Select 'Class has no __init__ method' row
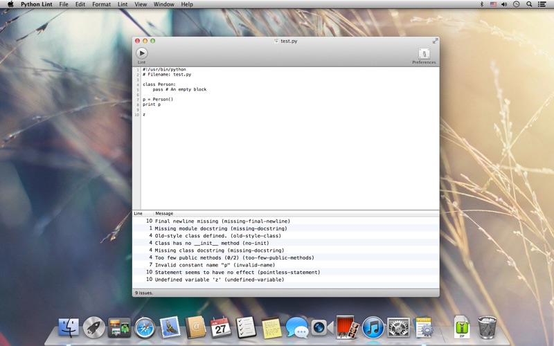The width and height of the screenshot is (554, 346). (x=286, y=243)
